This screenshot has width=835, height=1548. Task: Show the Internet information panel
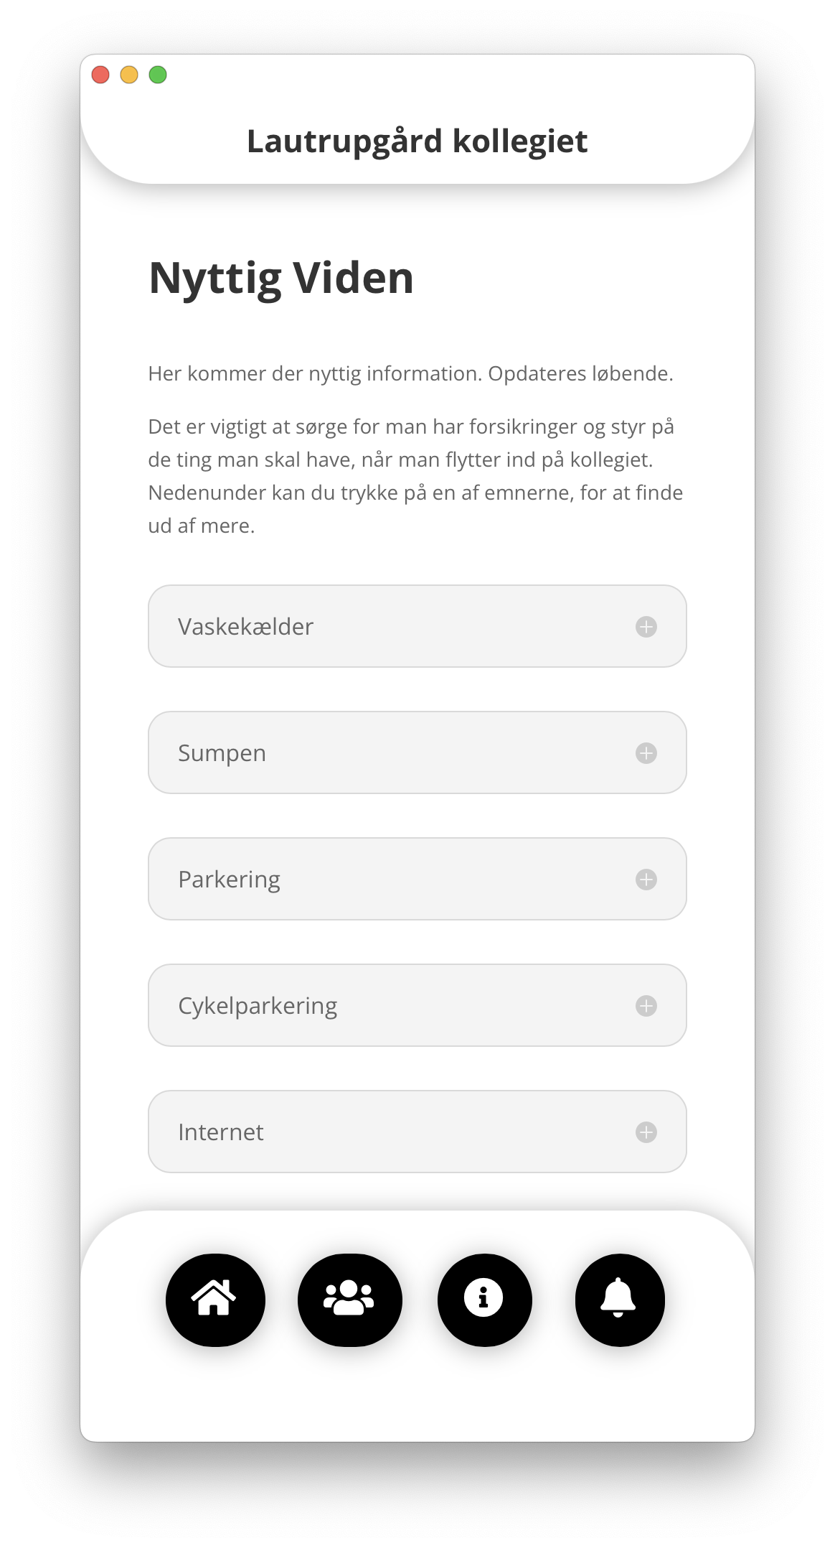pyautogui.click(x=417, y=1132)
